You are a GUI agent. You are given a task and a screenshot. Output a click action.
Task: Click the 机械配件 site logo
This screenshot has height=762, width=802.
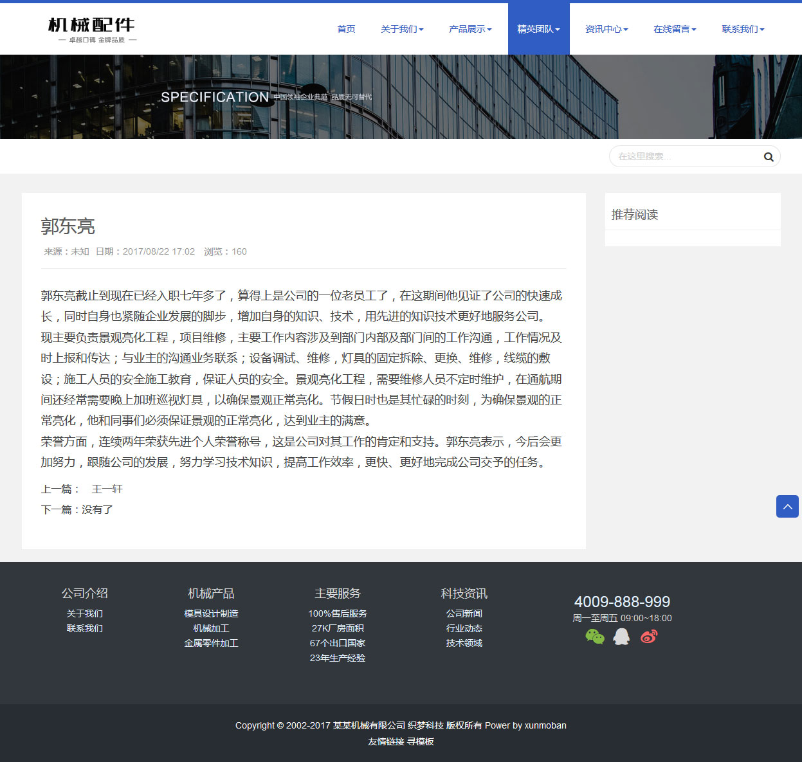[x=91, y=30]
